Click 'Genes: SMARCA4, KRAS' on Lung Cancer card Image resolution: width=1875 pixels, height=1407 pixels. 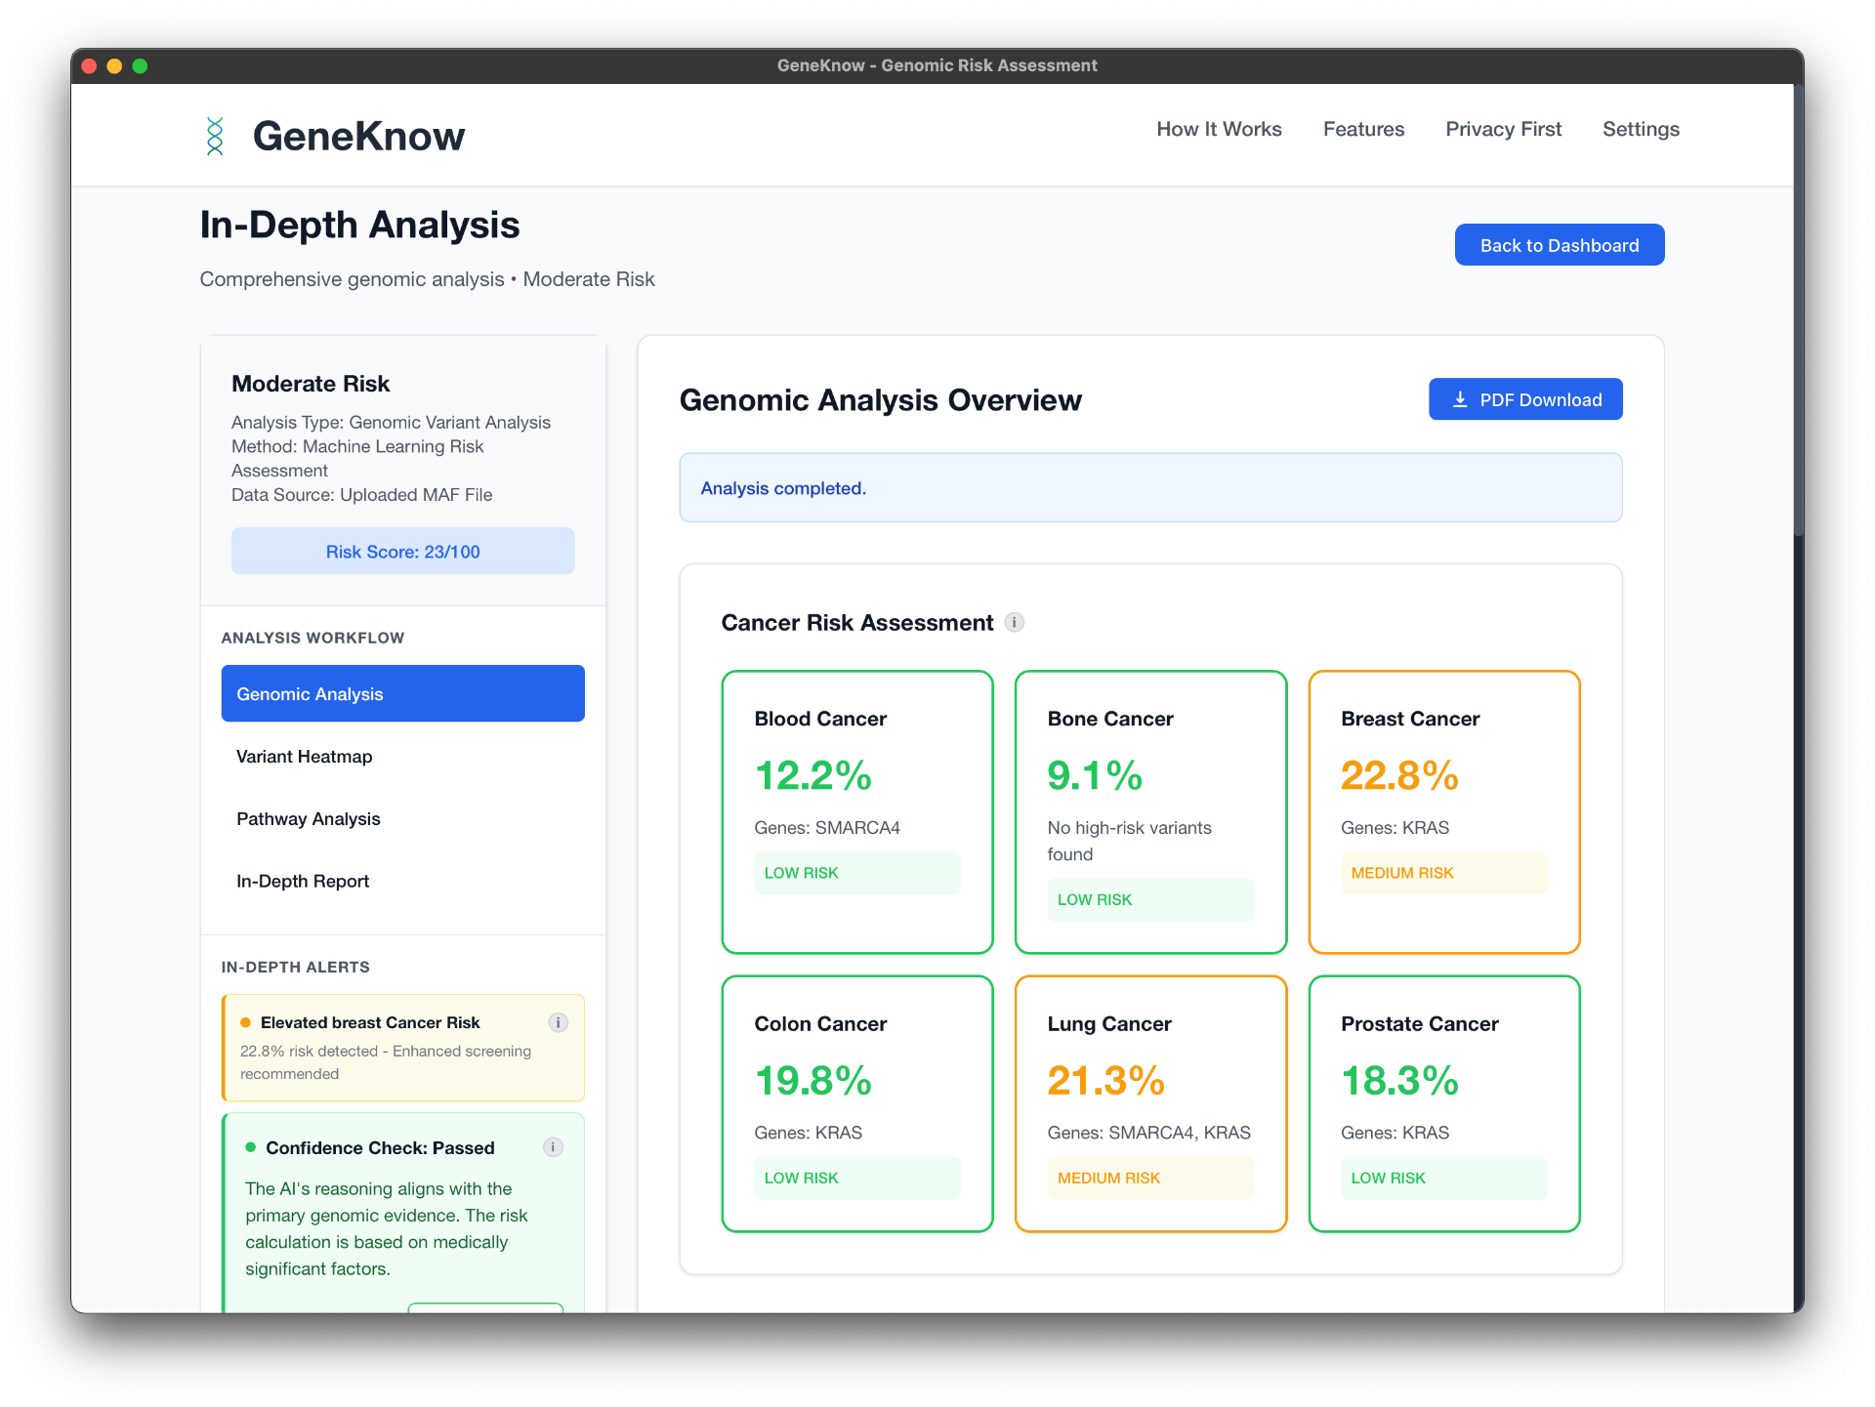click(x=1148, y=1133)
